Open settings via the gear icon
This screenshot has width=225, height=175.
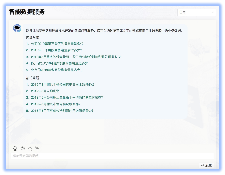23,148
